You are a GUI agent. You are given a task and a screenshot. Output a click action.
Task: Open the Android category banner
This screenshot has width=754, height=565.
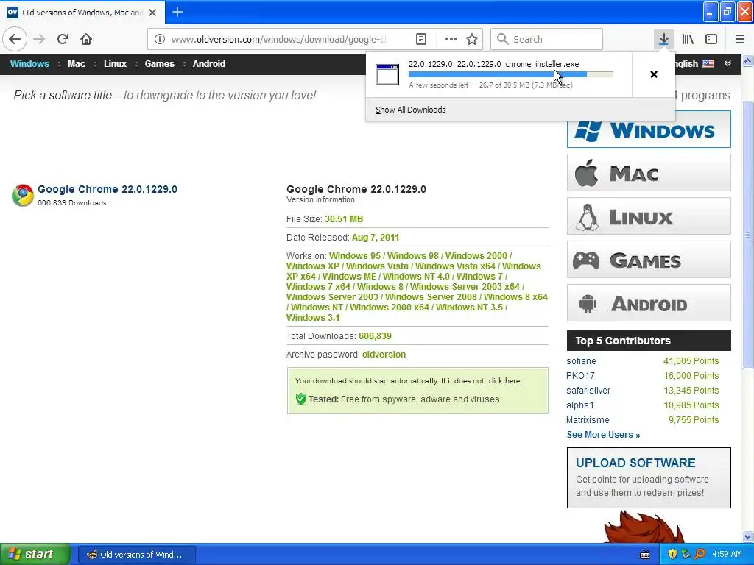click(649, 302)
